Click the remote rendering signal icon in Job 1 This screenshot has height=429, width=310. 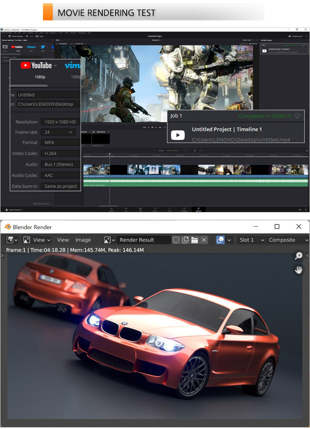click(x=298, y=116)
